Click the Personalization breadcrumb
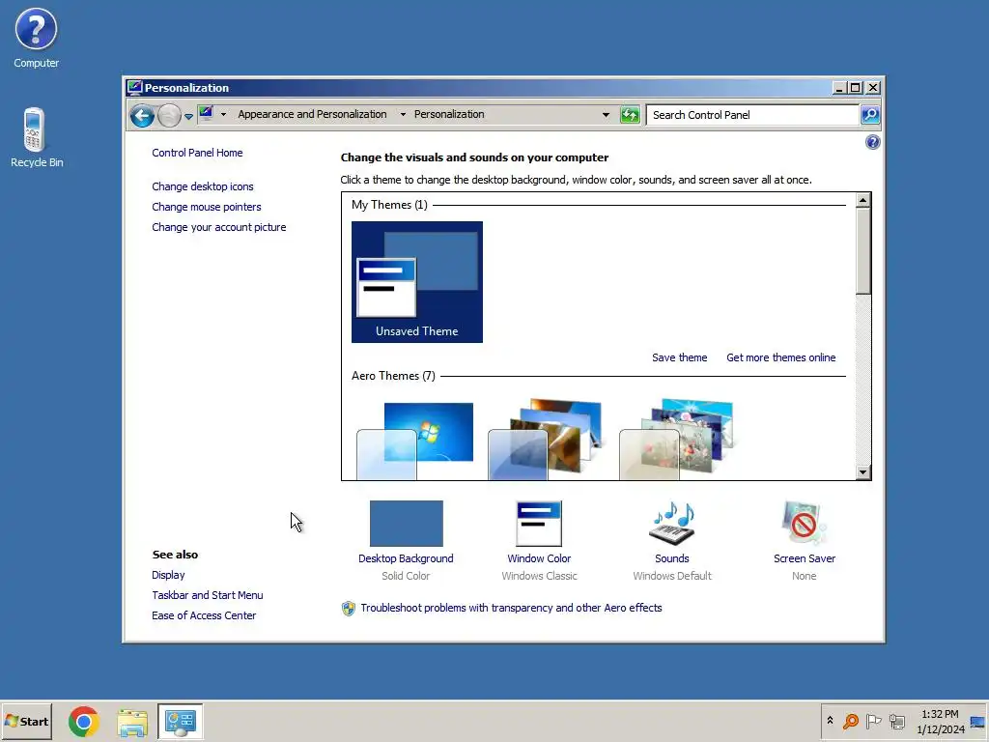The height and width of the screenshot is (742, 989). point(449,114)
